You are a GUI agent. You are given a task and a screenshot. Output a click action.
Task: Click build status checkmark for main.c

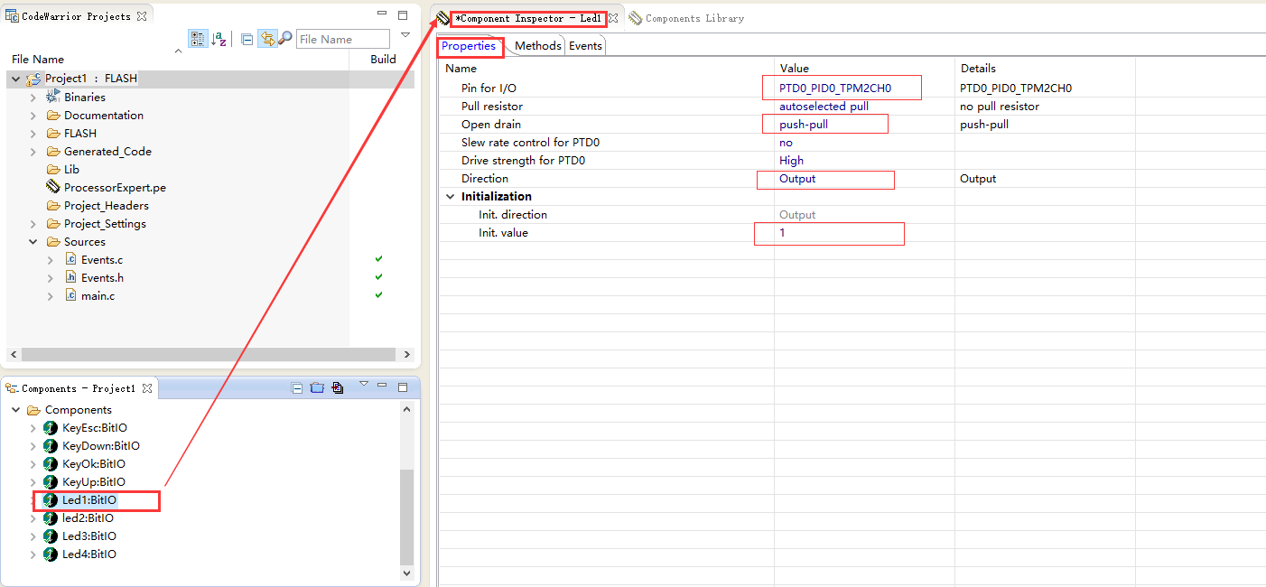coord(379,295)
